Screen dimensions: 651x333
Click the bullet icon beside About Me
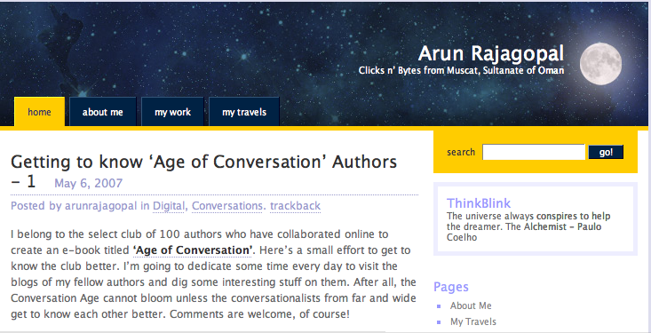point(439,306)
